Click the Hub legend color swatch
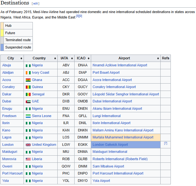This screenshot has height=186, width=196. pyautogui.click(x=2, y=26)
